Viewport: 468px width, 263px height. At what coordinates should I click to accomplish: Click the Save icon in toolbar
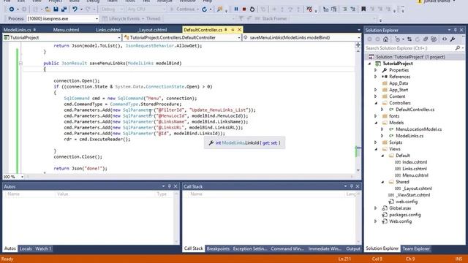click(56, 9)
